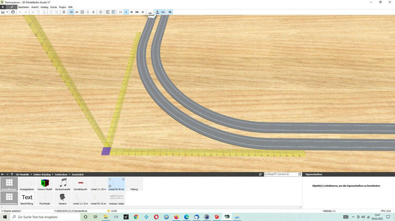This screenshot has height=221, width=395.
Task: Click the plus crosshair icon in toolbar
Action: tap(93, 12)
